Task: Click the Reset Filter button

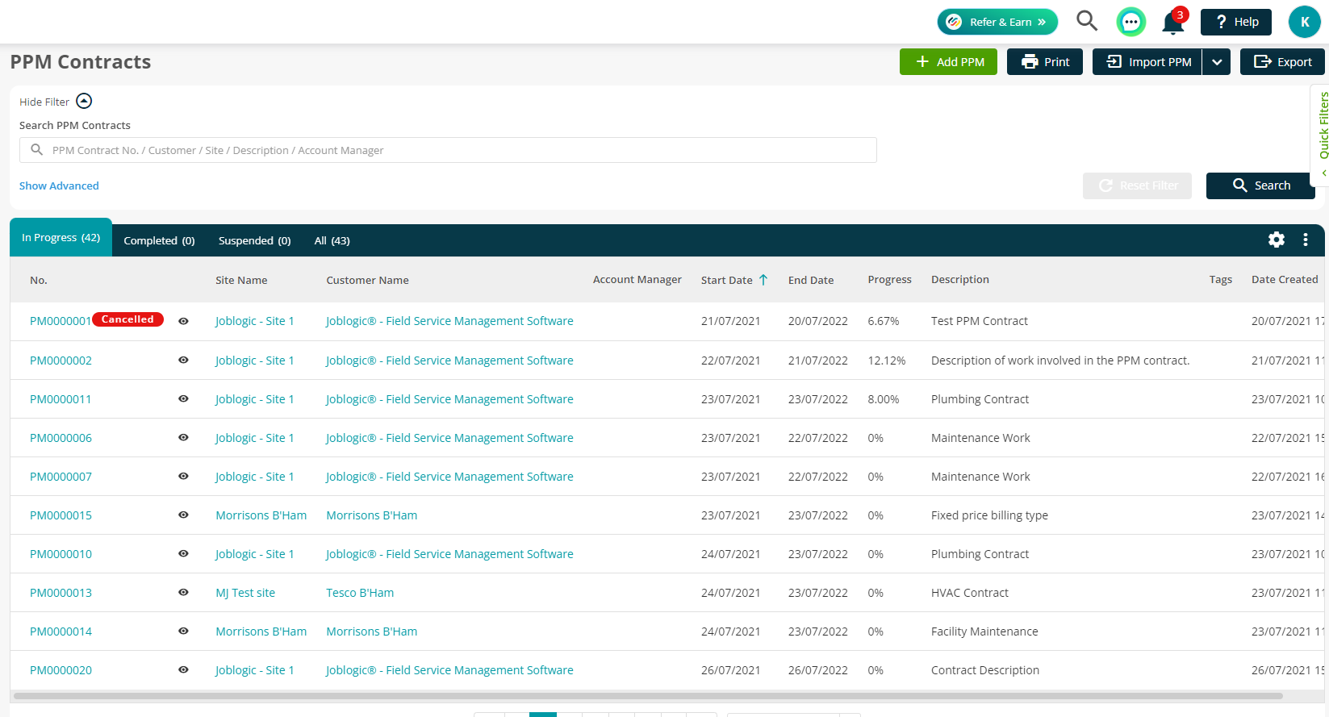Action: 1137,186
